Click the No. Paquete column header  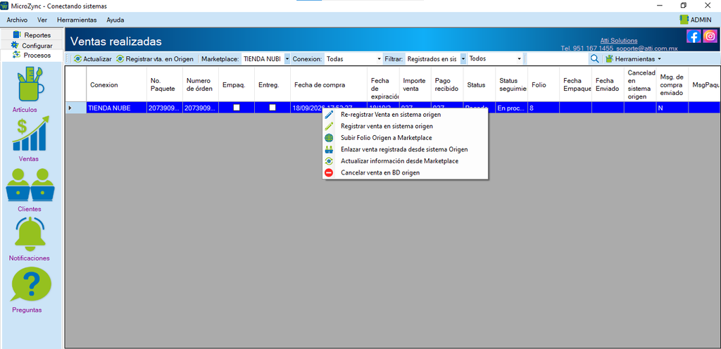point(165,84)
